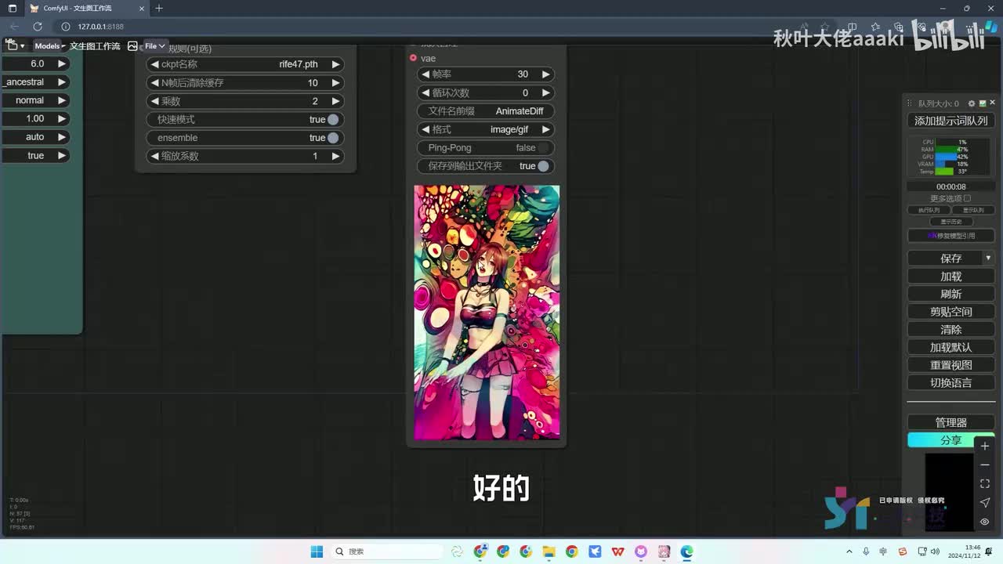Toggle 保存到输出文件夹 switch
This screenshot has height=564, width=1003.
tap(543, 166)
